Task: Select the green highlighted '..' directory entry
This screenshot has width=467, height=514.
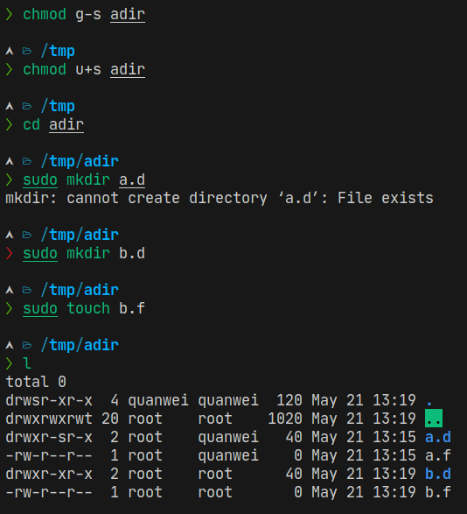Action: click(434, 419)
